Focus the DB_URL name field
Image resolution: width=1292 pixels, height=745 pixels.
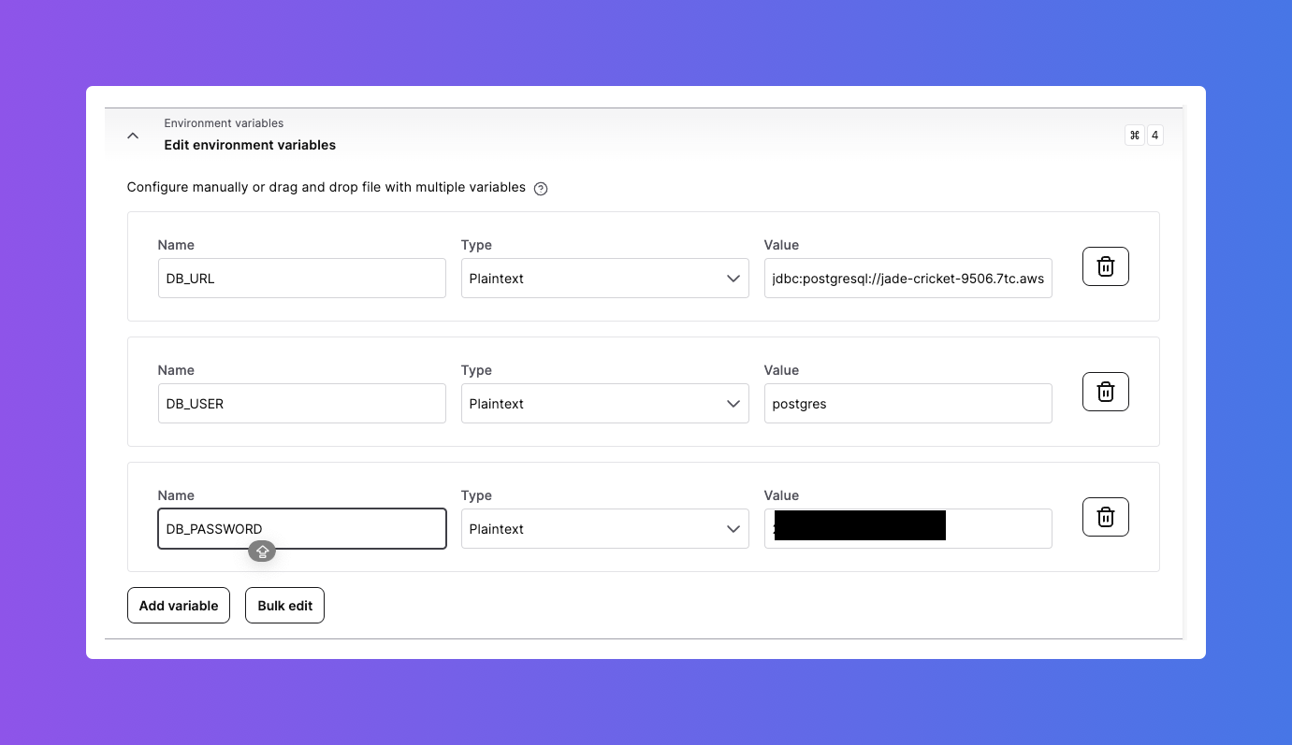(x=301, y=279)
